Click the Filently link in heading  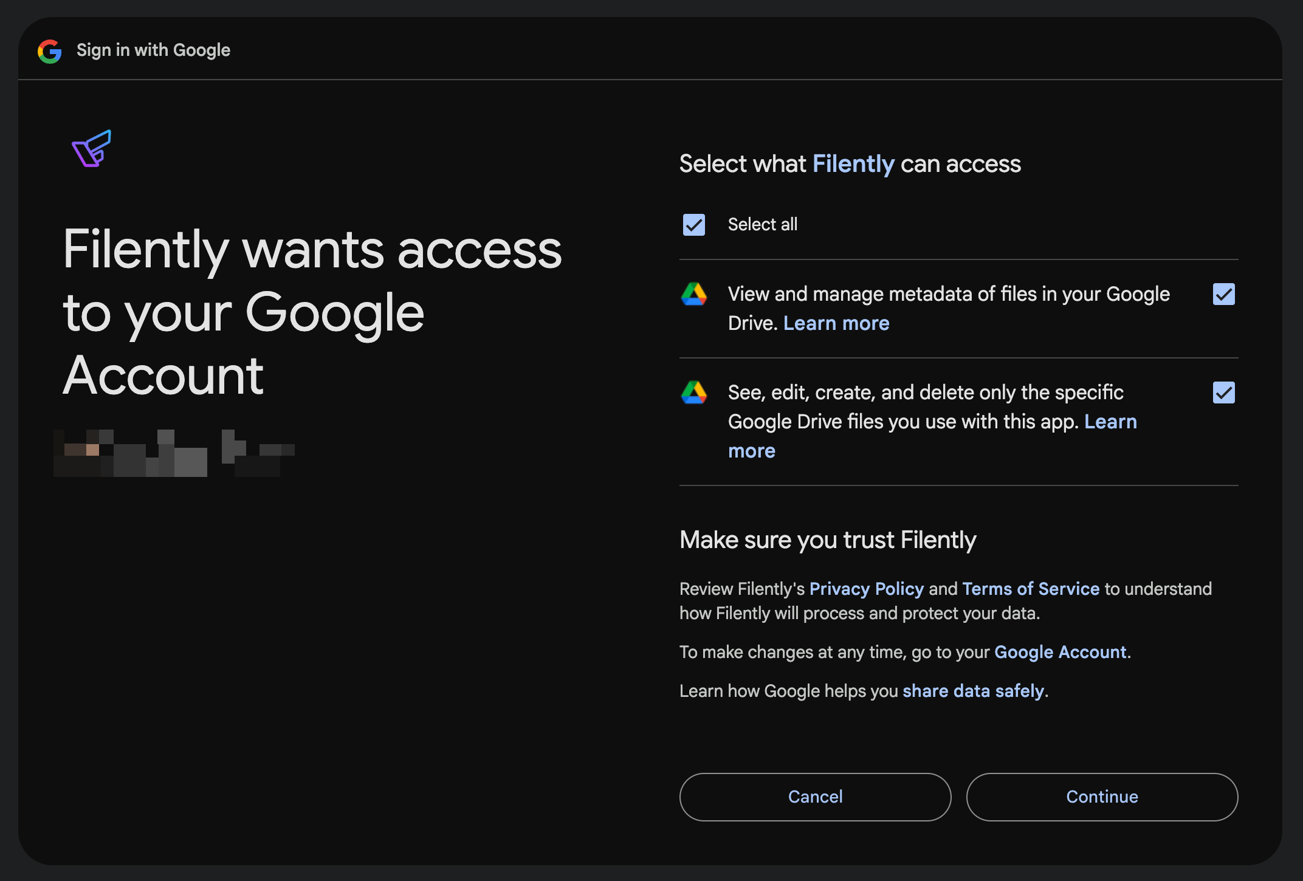point(853,164)
